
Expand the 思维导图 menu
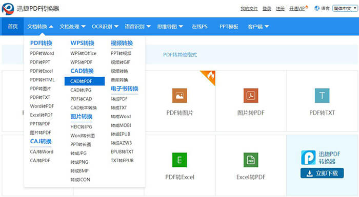170,27
